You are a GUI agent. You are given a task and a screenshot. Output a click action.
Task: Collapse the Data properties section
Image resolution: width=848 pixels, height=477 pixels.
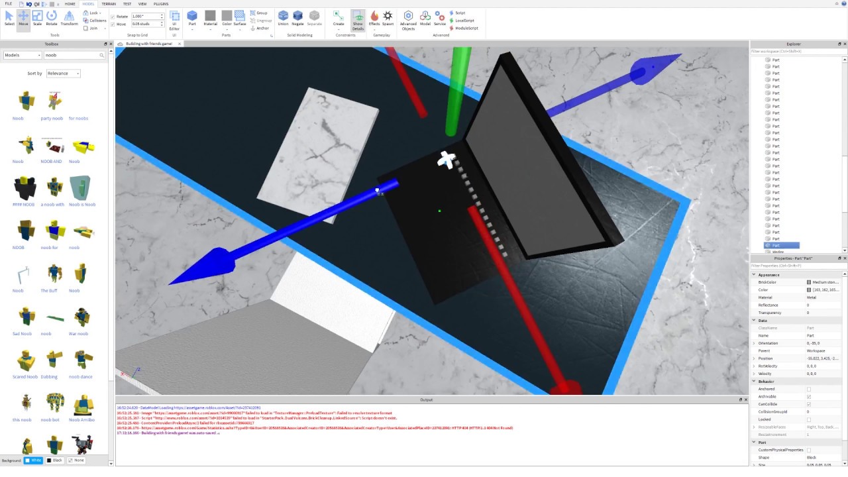tap(754, 321)
